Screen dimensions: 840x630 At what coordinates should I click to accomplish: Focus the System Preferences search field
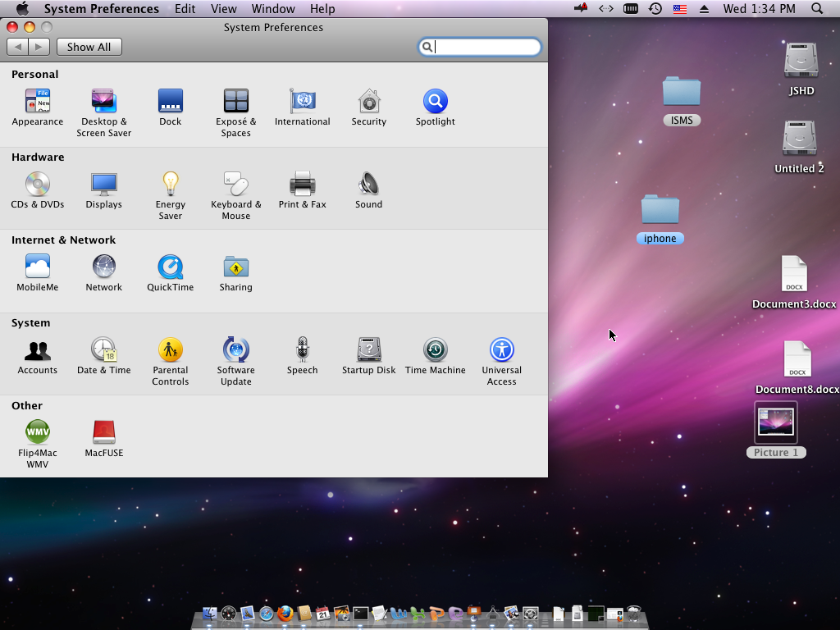pyautogui.click(x=479, y=47)
